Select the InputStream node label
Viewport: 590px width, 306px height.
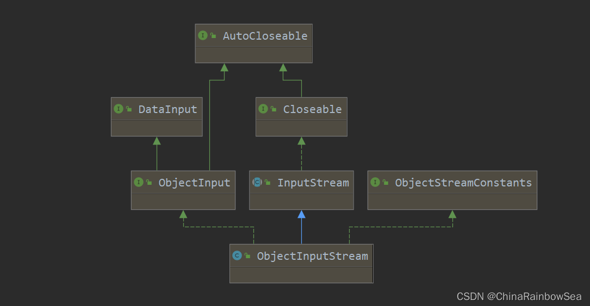[x=313, y=183]
